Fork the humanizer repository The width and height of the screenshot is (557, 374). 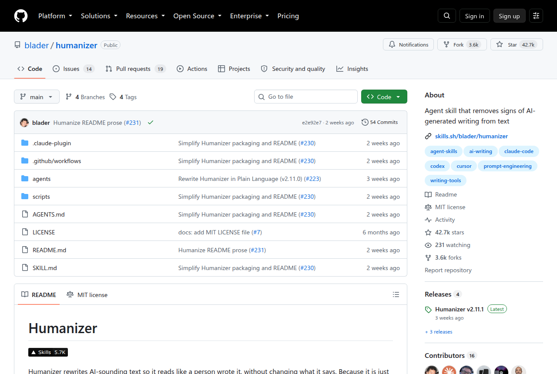pyautogui.click(x=462, y=45)
